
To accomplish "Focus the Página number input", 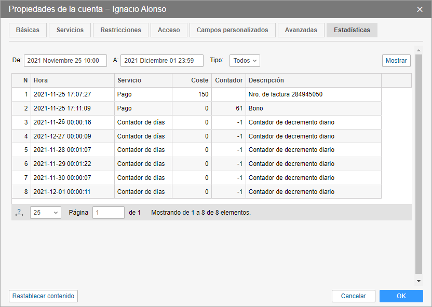I will pos(108,213).
